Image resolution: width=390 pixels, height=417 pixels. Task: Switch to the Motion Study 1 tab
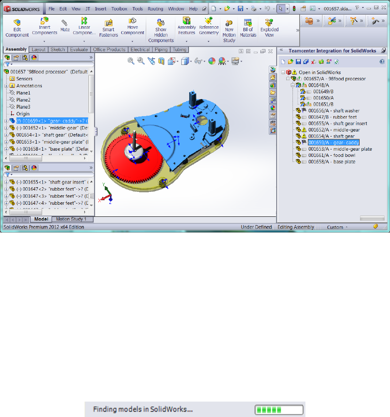coord(71,219)
